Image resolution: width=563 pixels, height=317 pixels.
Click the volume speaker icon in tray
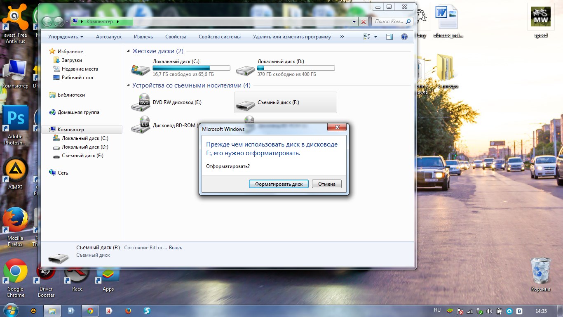pyautogui.click(x=489, y=311)
